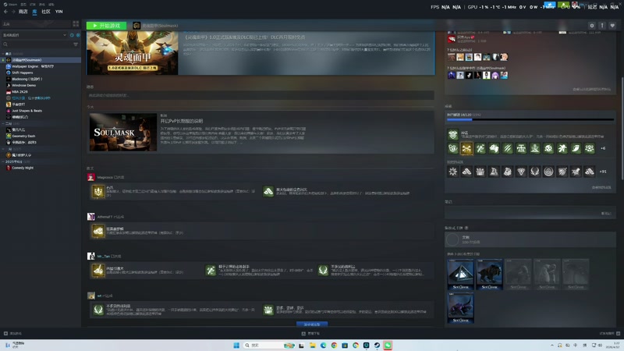This screenshot has height=351, width=624.
Task: Open Steam from the taskbar
Action: (377, 345)
